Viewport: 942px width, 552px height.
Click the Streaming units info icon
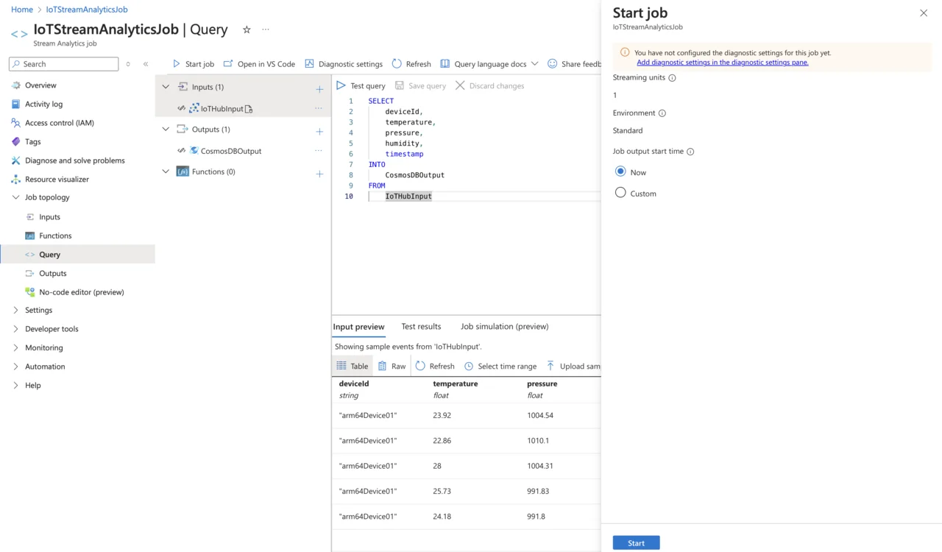tap(672, 78)
